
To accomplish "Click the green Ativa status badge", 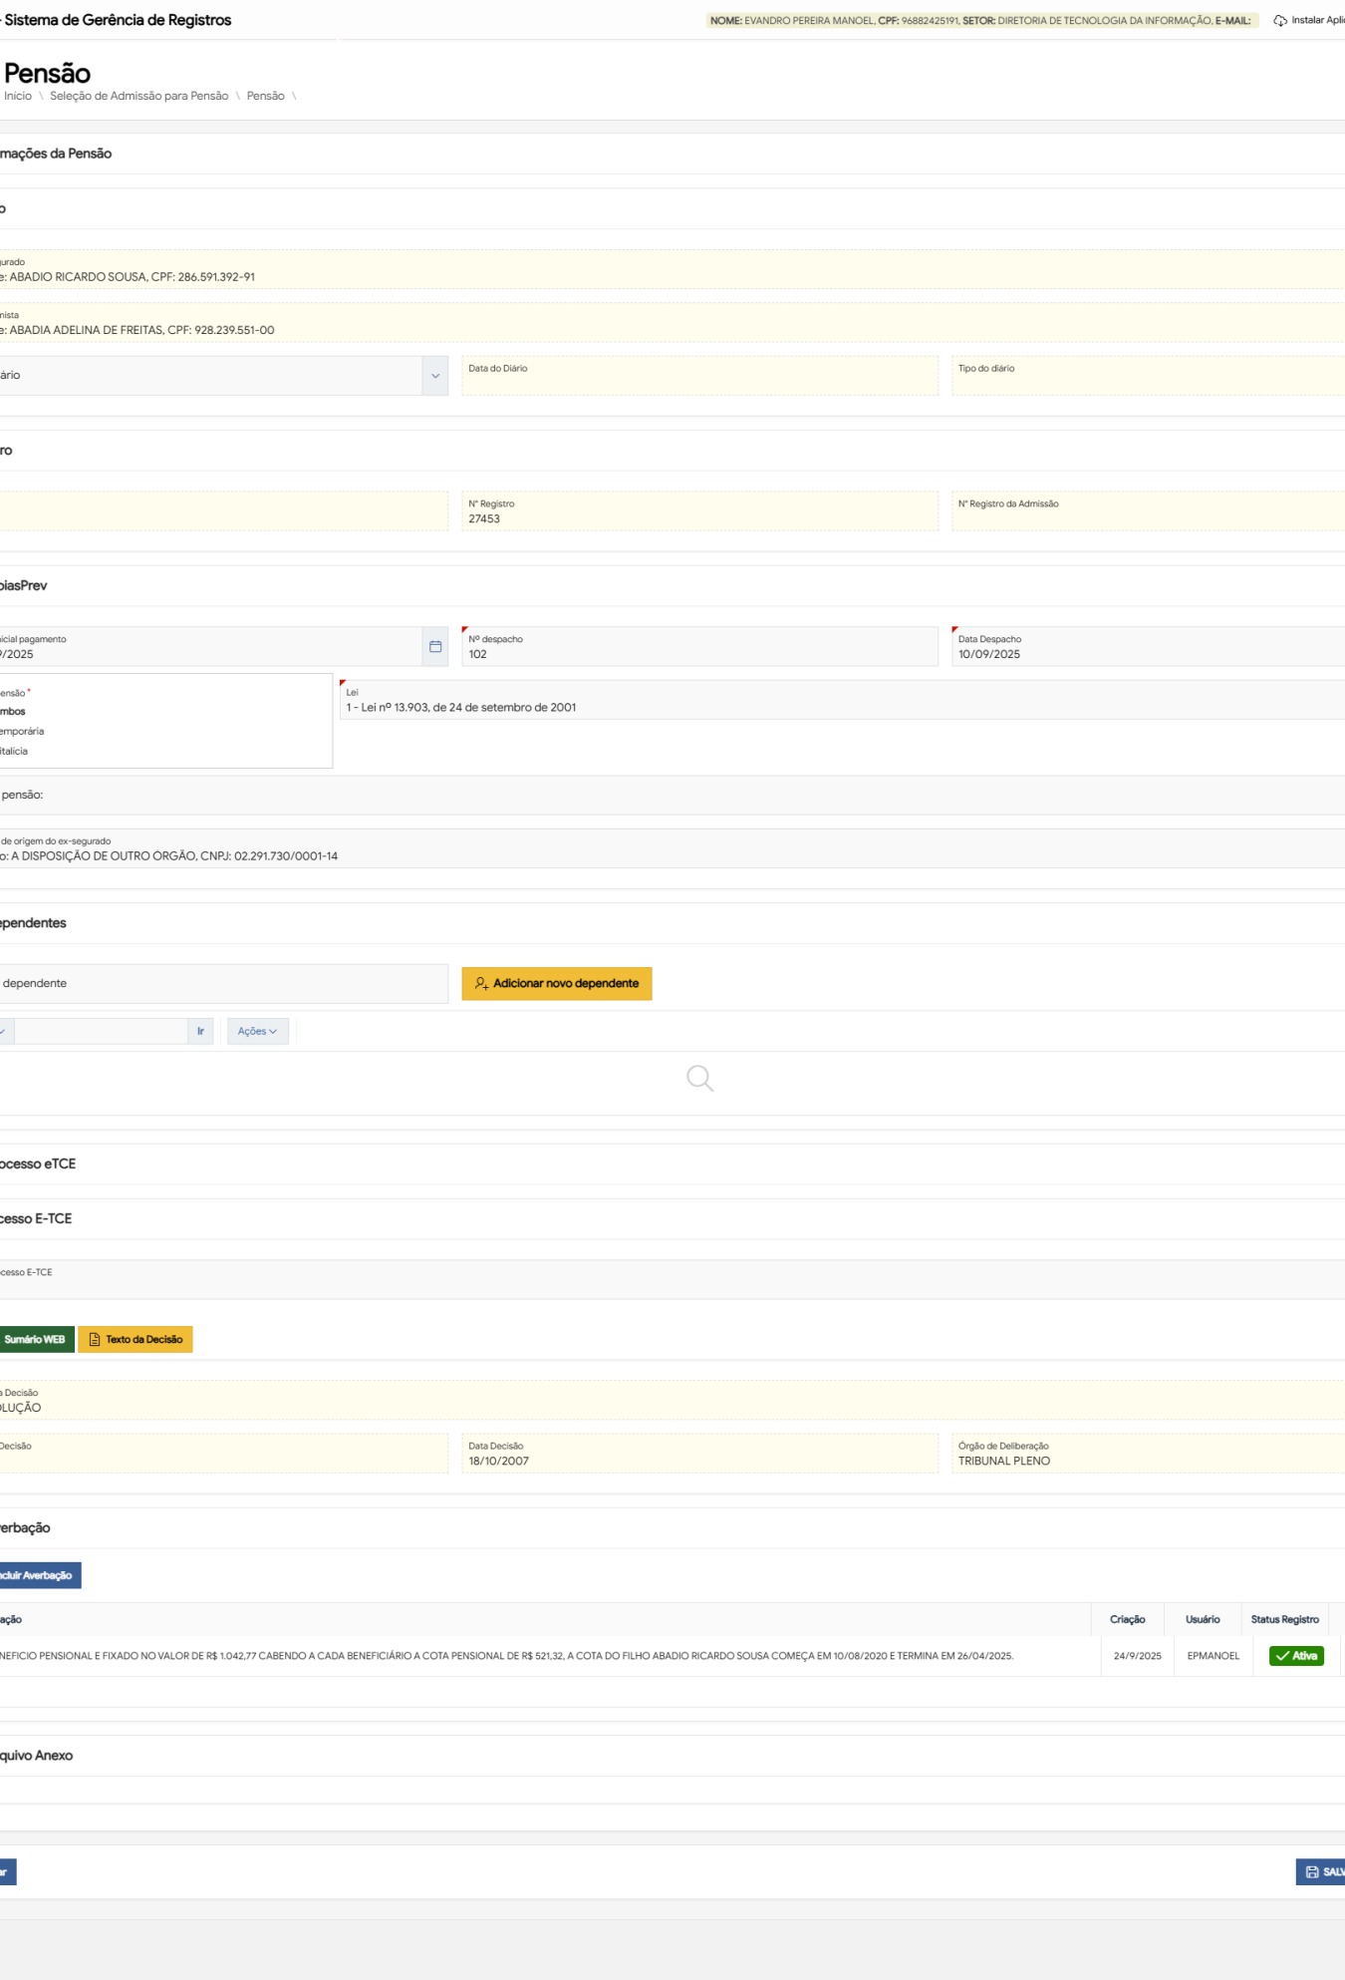I will click(x=1296, y=1656).
